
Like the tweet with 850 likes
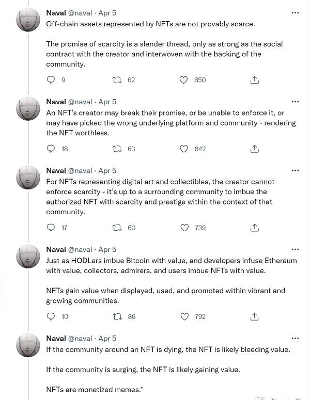click(183, 80)
